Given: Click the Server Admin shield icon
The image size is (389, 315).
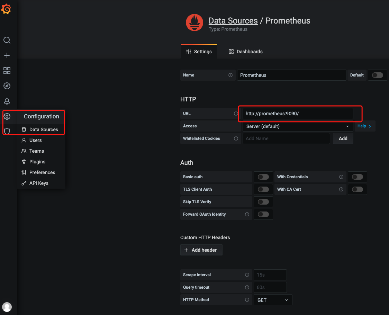Looking at the screenshot, I should [x=7, y=131].
